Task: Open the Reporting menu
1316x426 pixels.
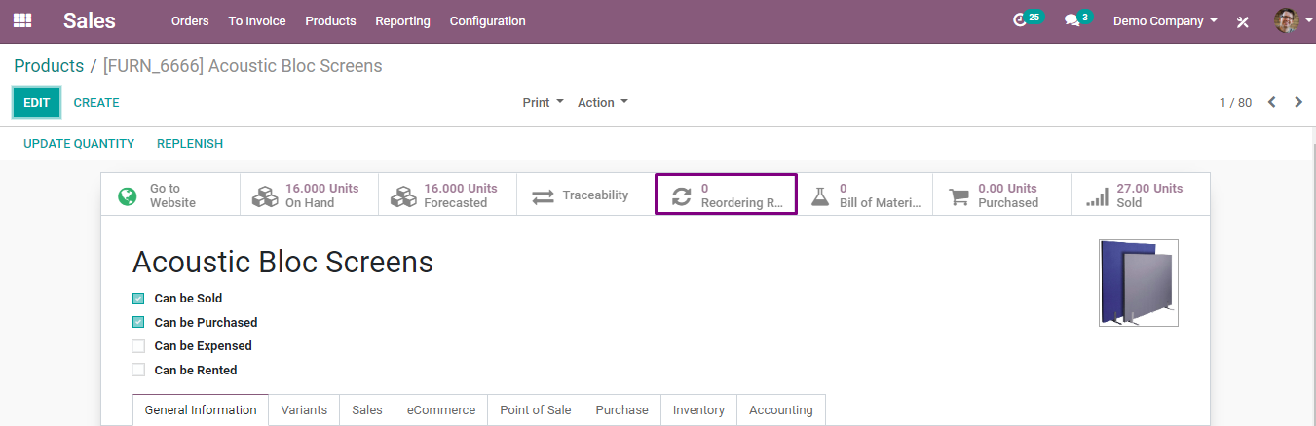Action: click(x=402, y=20)
